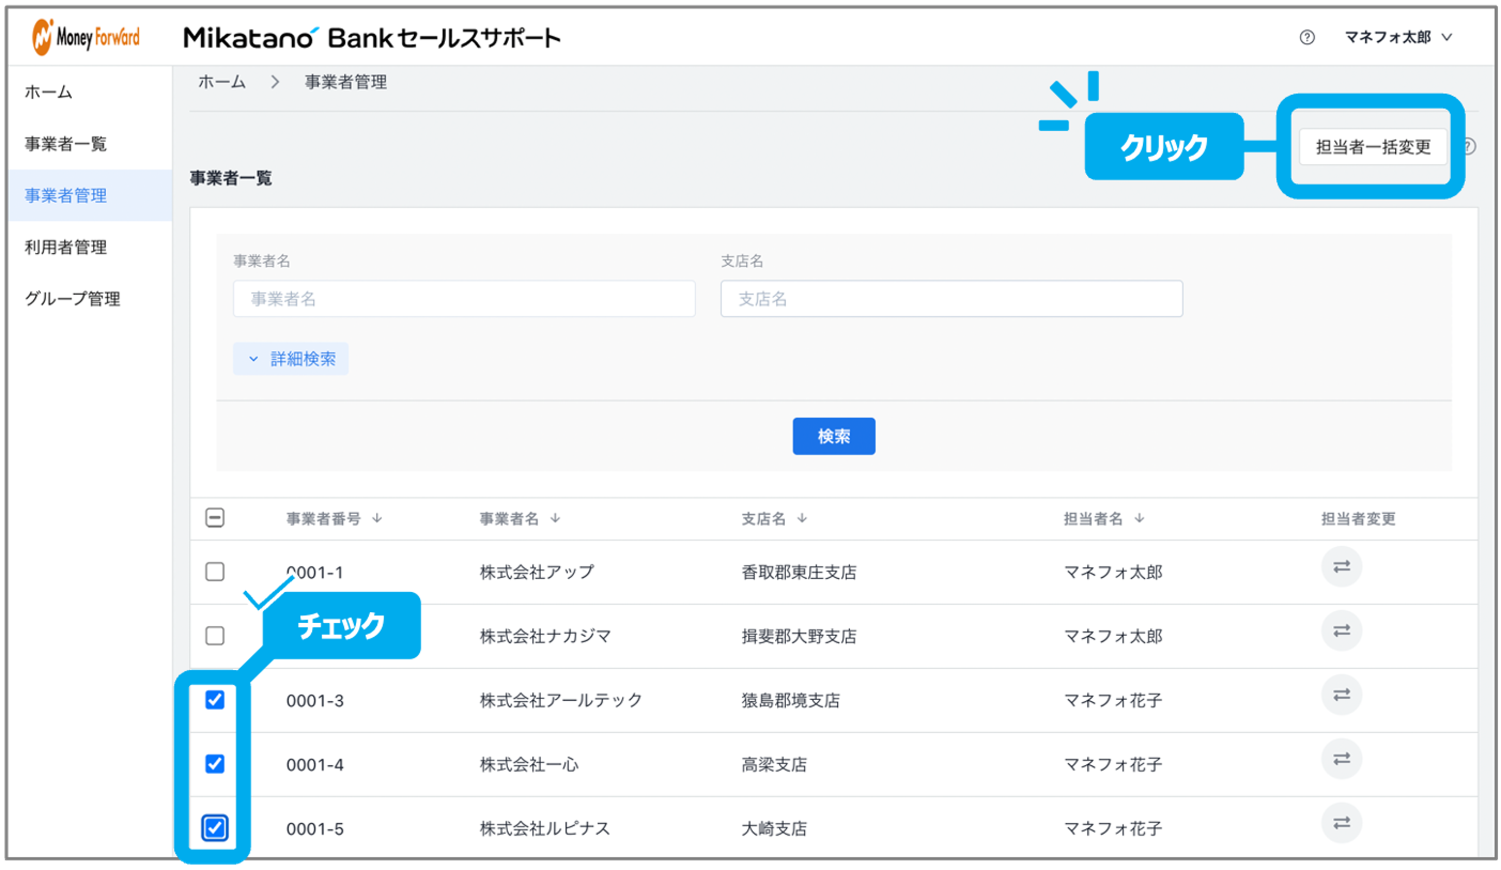Click the 株式会社ルピナス name cell
1501x870 pixels.
[545, 828]
